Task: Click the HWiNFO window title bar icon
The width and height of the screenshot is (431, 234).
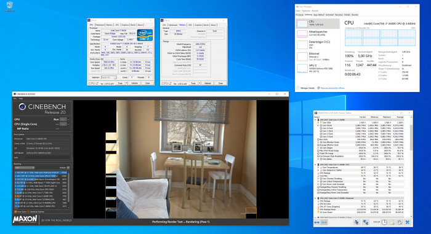Action: tap(316, 113)
